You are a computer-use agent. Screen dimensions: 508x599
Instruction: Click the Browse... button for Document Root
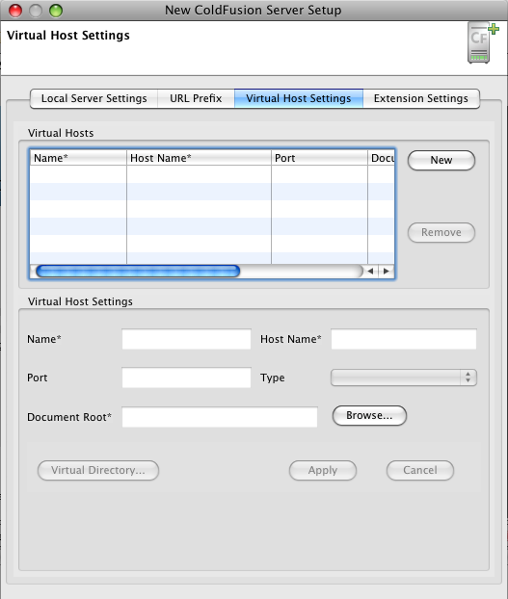[369, 415]
